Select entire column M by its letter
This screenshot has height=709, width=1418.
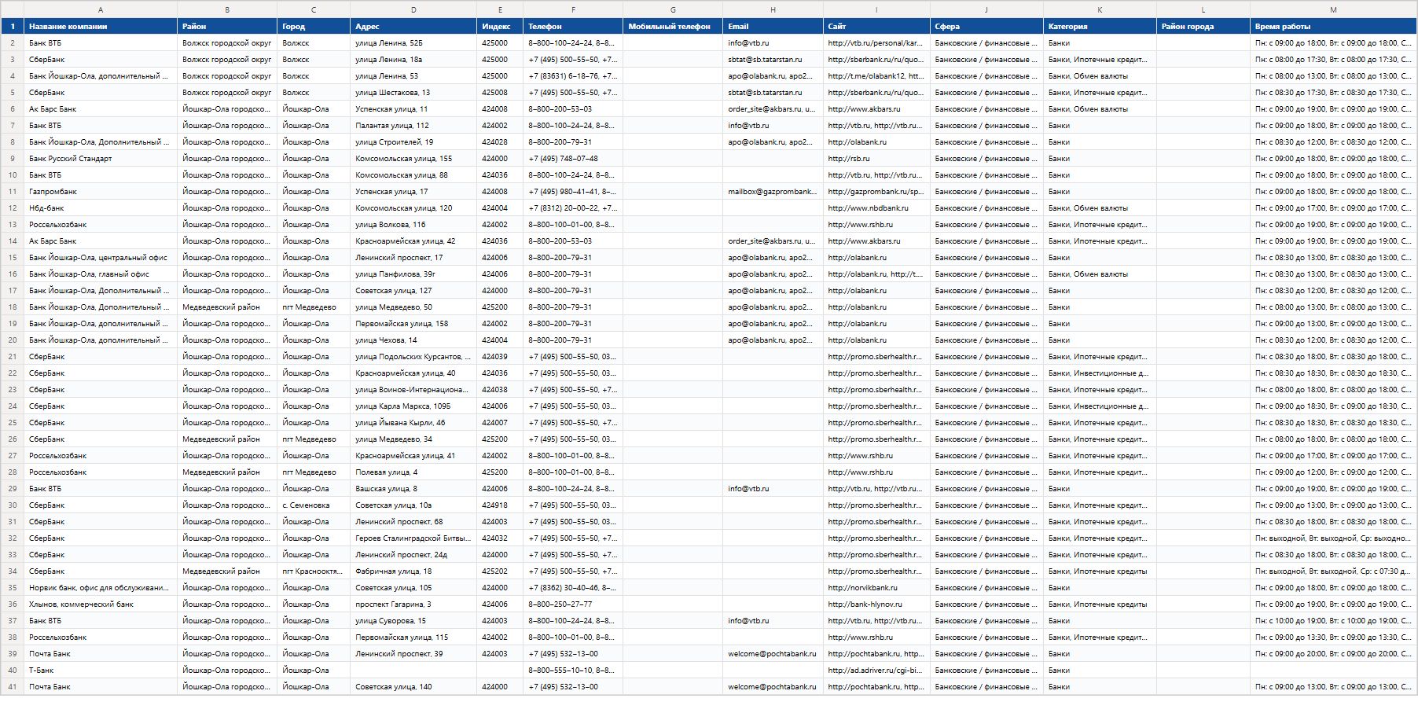(1333, 9)
